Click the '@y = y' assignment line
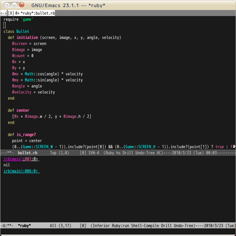Image resolution: width=236 pixels, height=236 pixels. click(18, 68)
